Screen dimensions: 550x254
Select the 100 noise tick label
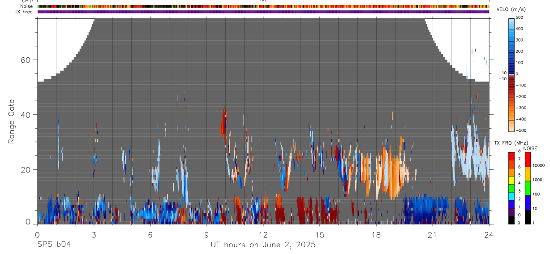(x=537, y=194)
